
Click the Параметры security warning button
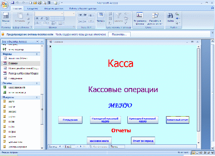tap(119, 34)
